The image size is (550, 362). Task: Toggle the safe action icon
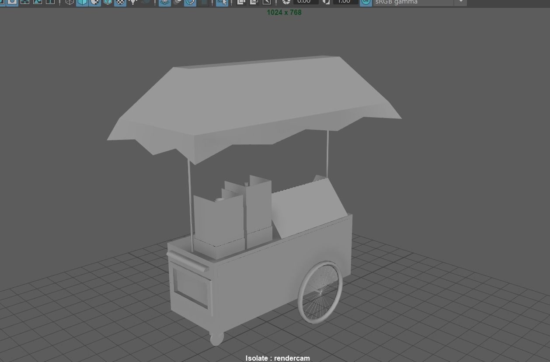pos(38,1)
